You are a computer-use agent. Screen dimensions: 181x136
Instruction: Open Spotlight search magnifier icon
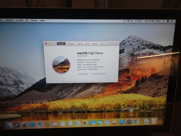coord(164,21)
